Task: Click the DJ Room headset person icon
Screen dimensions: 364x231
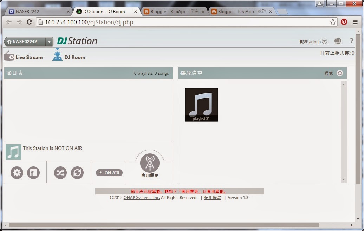Action: (x=57, y=57)
